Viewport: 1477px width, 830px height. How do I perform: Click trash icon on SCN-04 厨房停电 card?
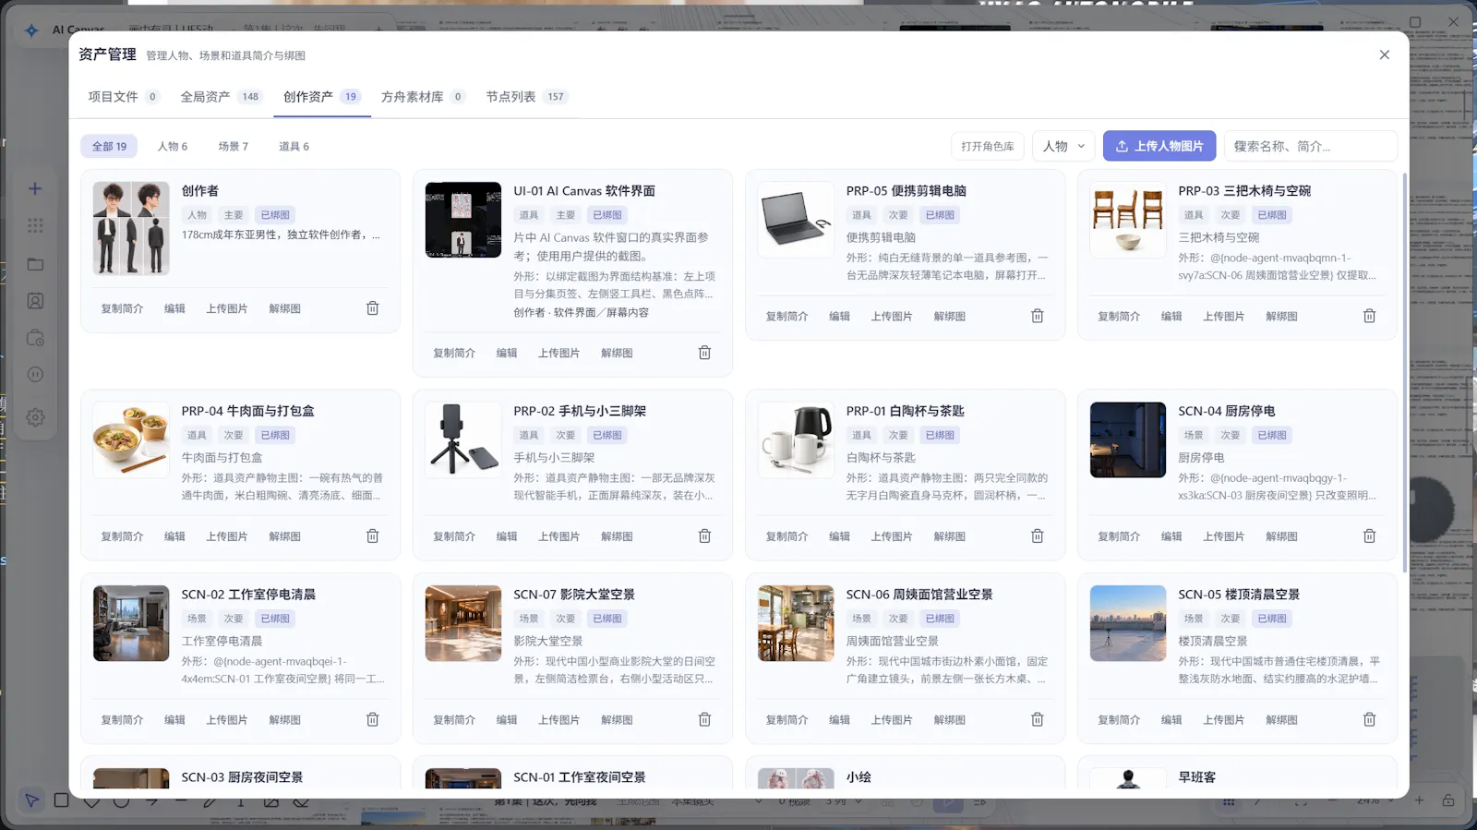pyautogui.click(x=1370, y=535)
